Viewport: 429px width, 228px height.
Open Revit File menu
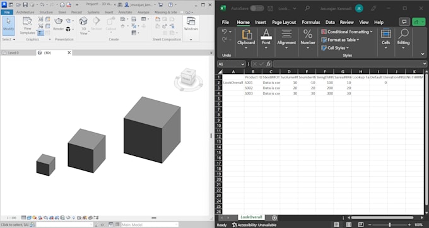[7, 13]
